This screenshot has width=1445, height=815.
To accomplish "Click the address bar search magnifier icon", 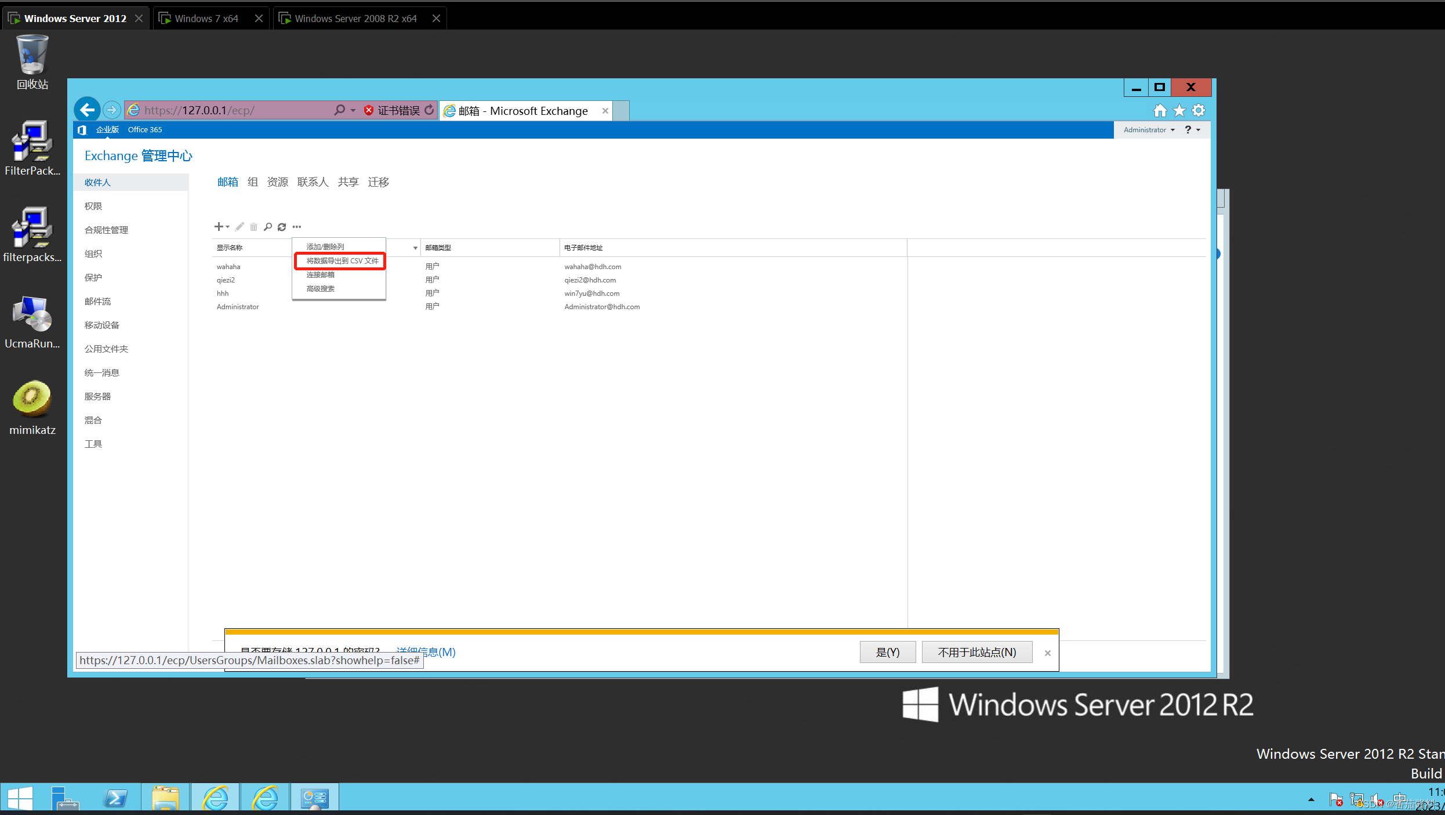I will point(340,110).
